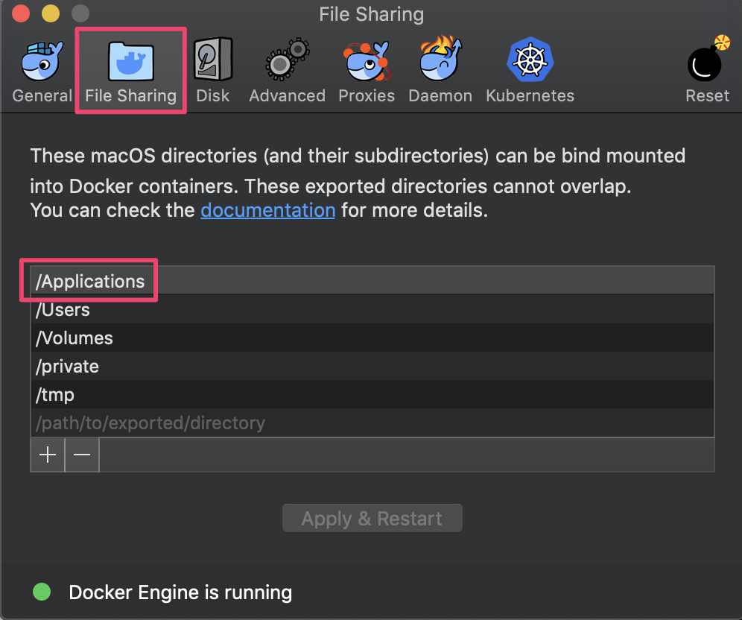Open the Proxies whale icon pane
This screenshot has height=620, width=742.
pyautogui.click(x=366, y=63)
